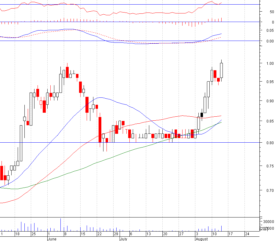Click the 0.85 price axis label

point(270,121)
